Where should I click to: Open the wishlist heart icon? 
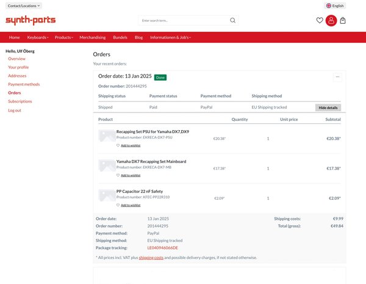(x=320, y=21)
